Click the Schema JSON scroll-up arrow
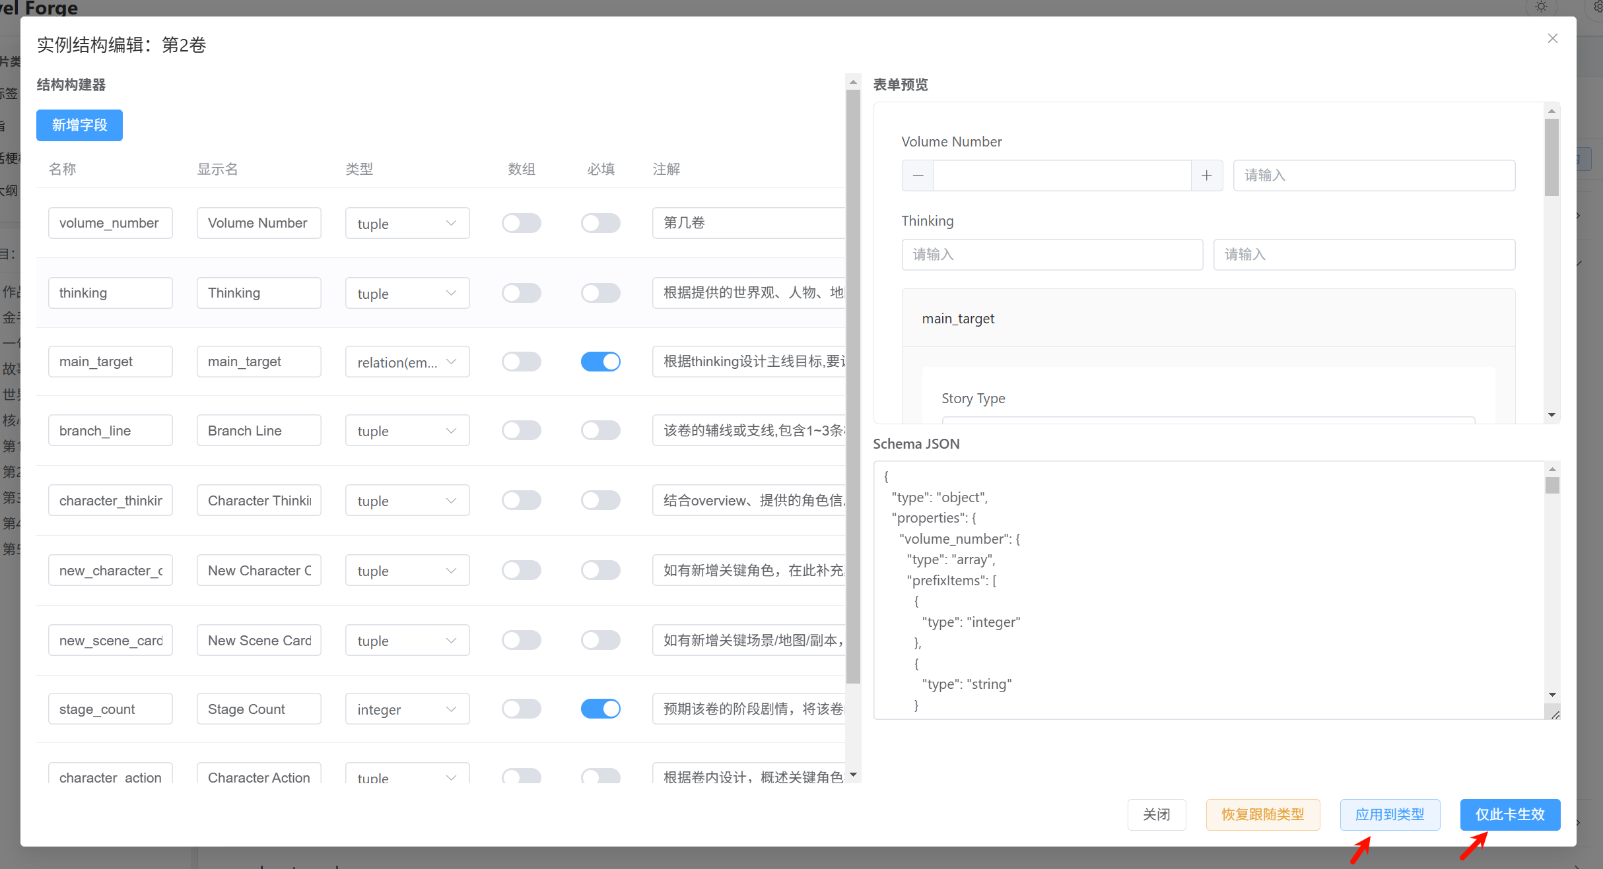Screen dimensions: 1603x869 tap(1552, 469)
